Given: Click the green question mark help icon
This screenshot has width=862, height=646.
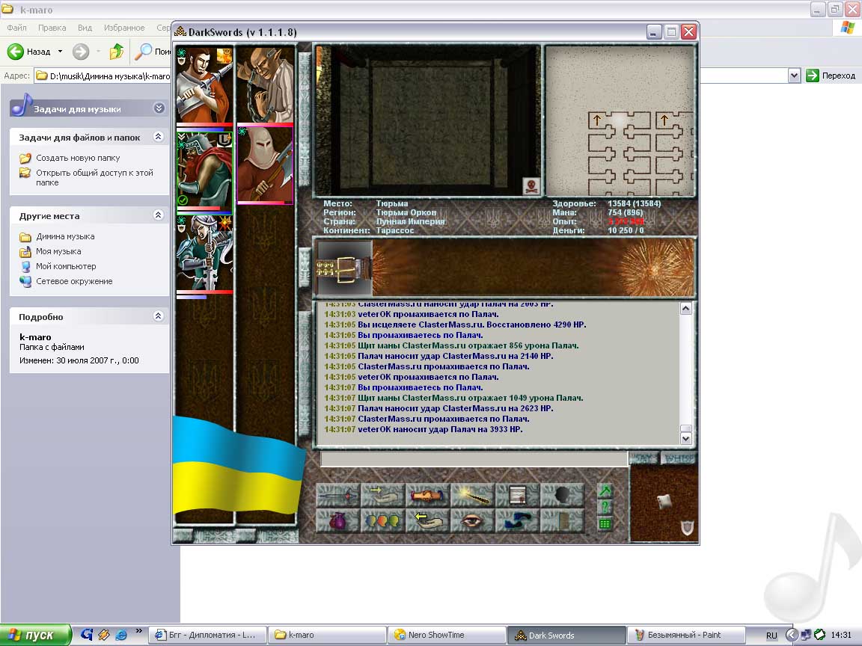Looking at the screenshot, I should pyautogui.click(x=605, y=508).
